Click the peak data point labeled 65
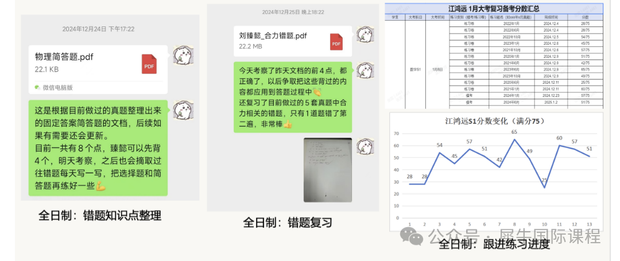The width and height of the screenshot is (620, 261). [x=514, y=139]
